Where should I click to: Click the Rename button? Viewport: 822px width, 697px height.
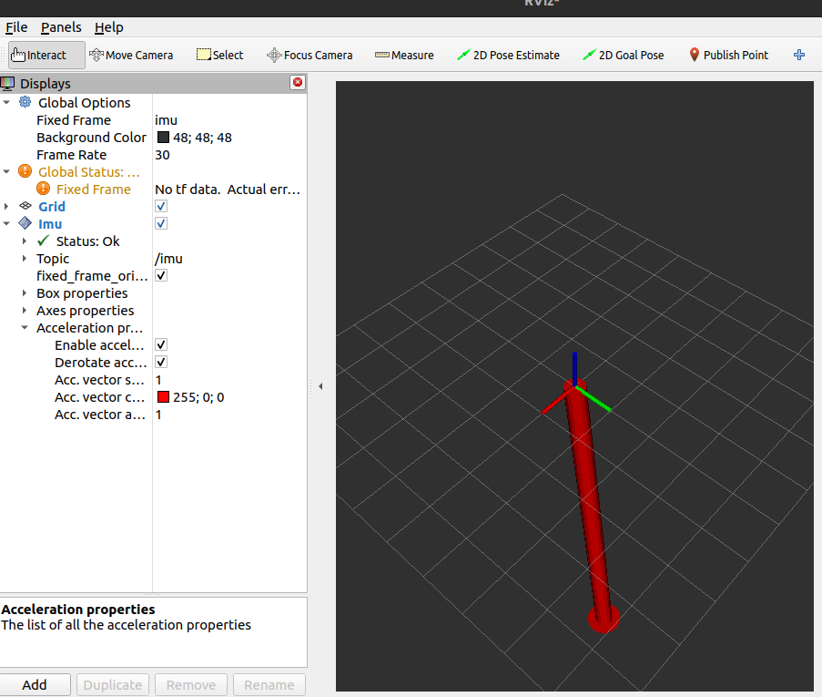click(269, 685)
